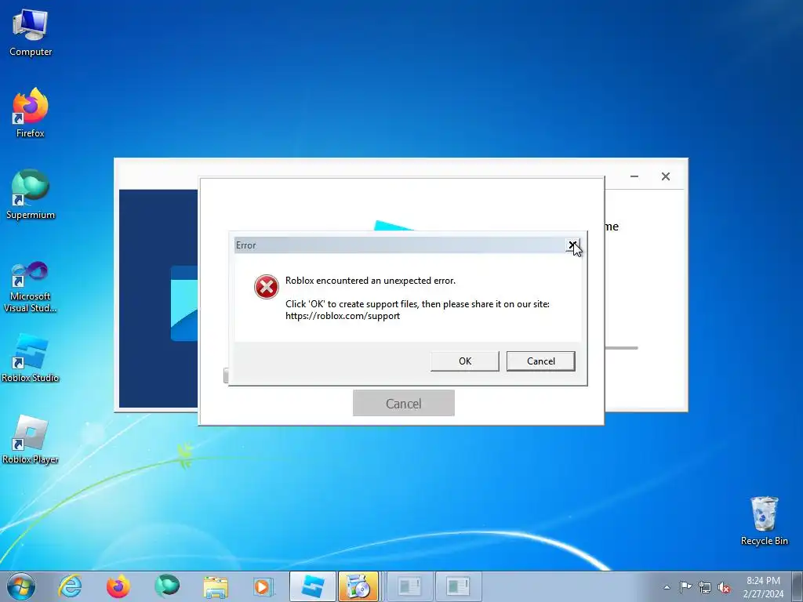Open Windows Explorer folder on taskbar

(216, 586)
